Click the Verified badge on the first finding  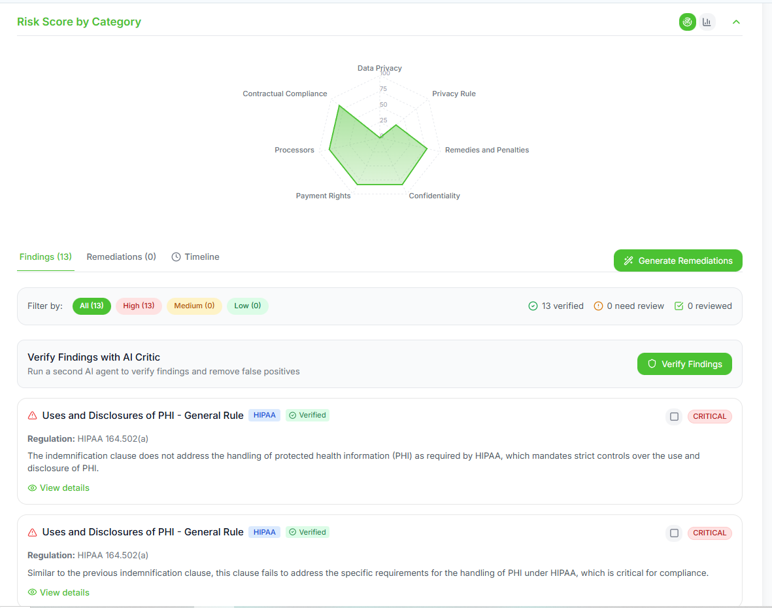click(x=307, y=415)
